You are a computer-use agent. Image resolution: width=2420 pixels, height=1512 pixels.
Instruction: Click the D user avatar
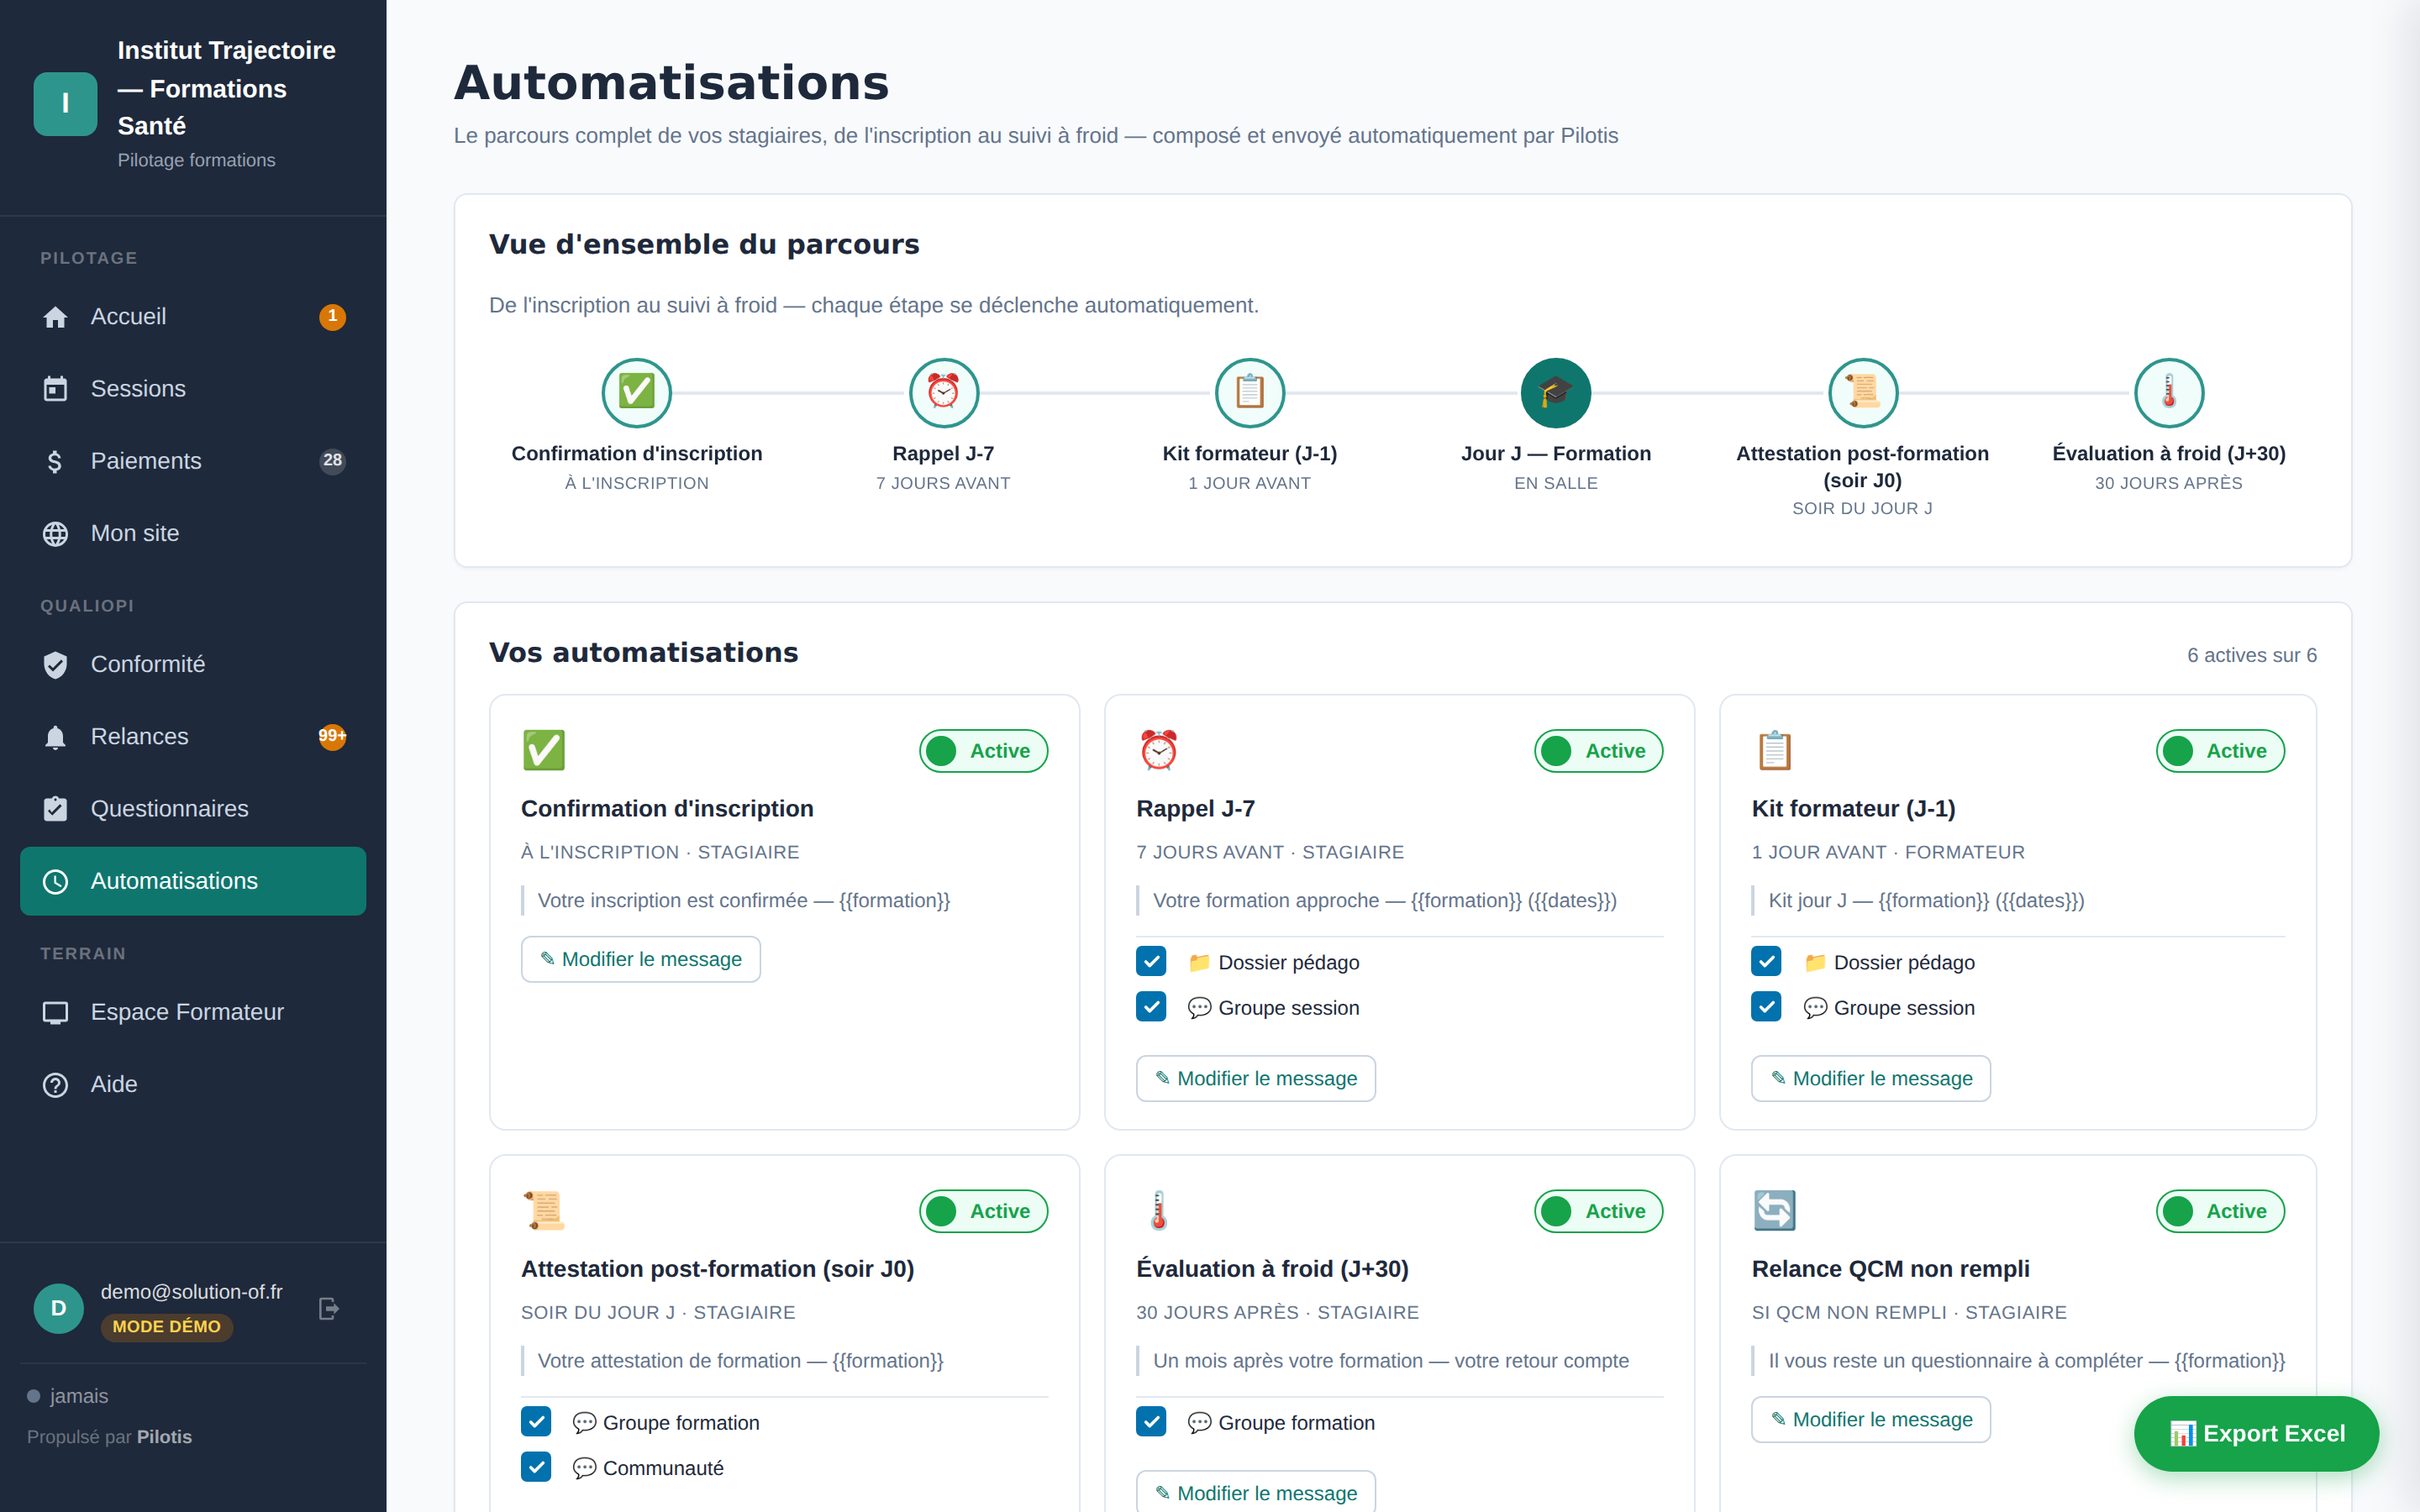(x=58, y=1308)
